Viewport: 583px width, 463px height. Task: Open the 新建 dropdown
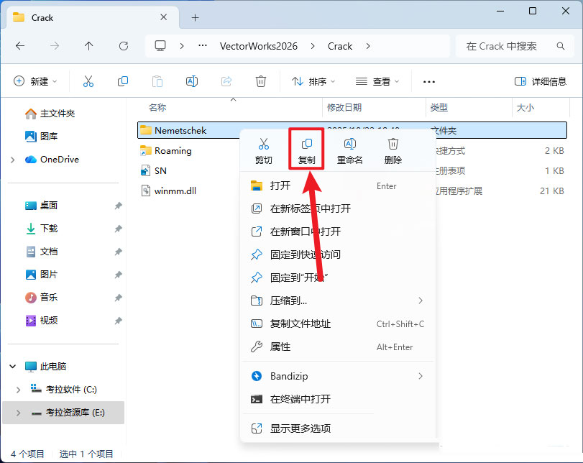point(35,81)
